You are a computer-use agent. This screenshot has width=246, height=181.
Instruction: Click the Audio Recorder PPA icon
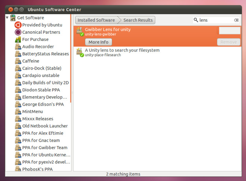pos(18,46)
